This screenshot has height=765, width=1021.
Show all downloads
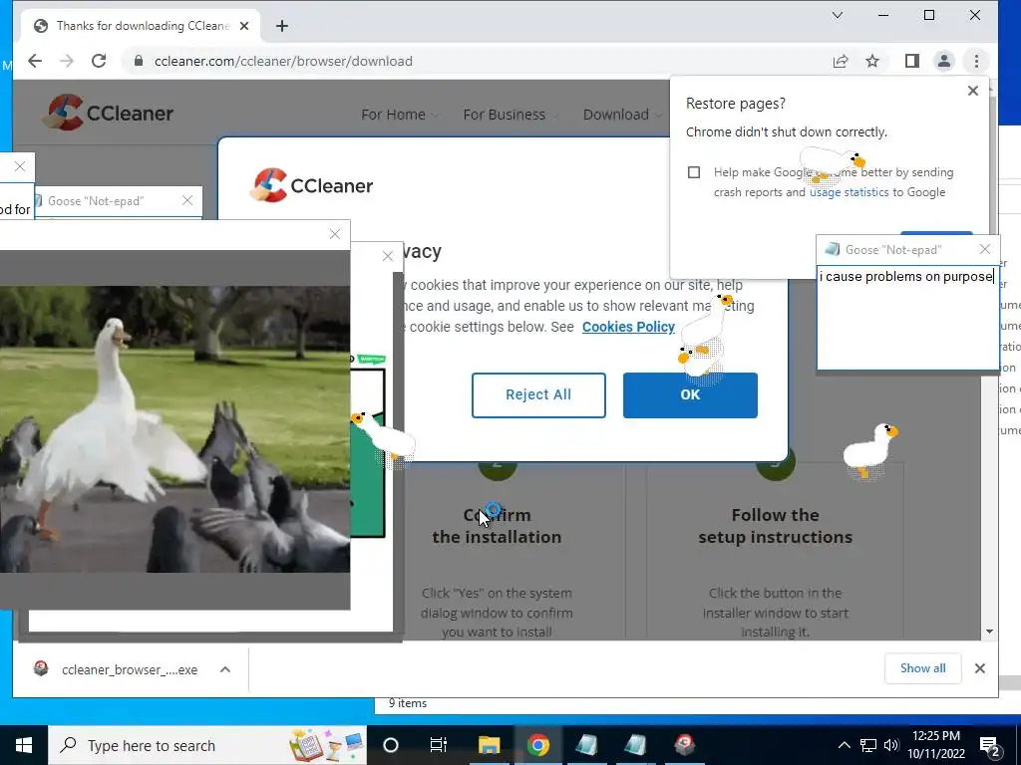[922, 668]
